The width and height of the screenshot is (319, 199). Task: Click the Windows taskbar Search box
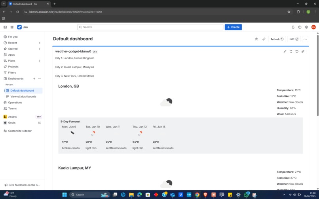click(x=89, y=195)
